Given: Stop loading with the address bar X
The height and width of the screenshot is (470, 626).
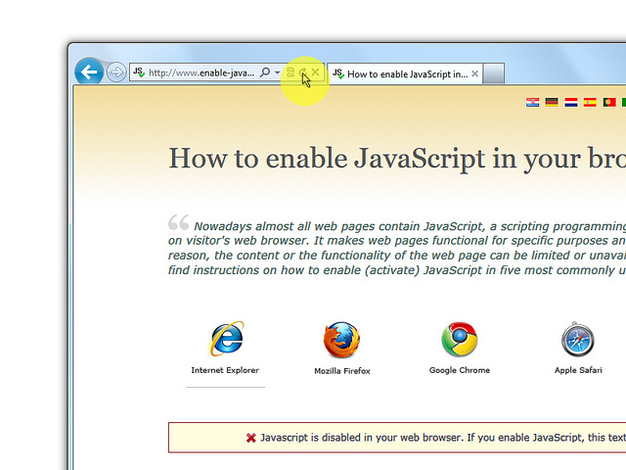Looking at the screenshot, I should [315, 72].
